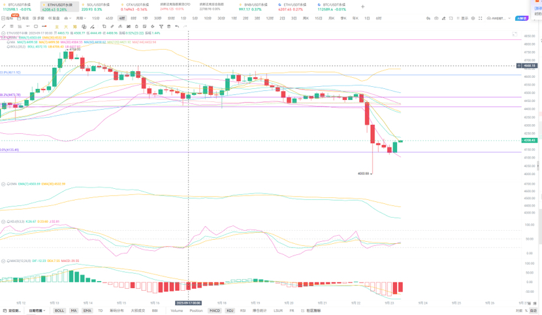Click the 2025-09-17 time axis marker
542x315 pixels.
[x=188, y=303]
